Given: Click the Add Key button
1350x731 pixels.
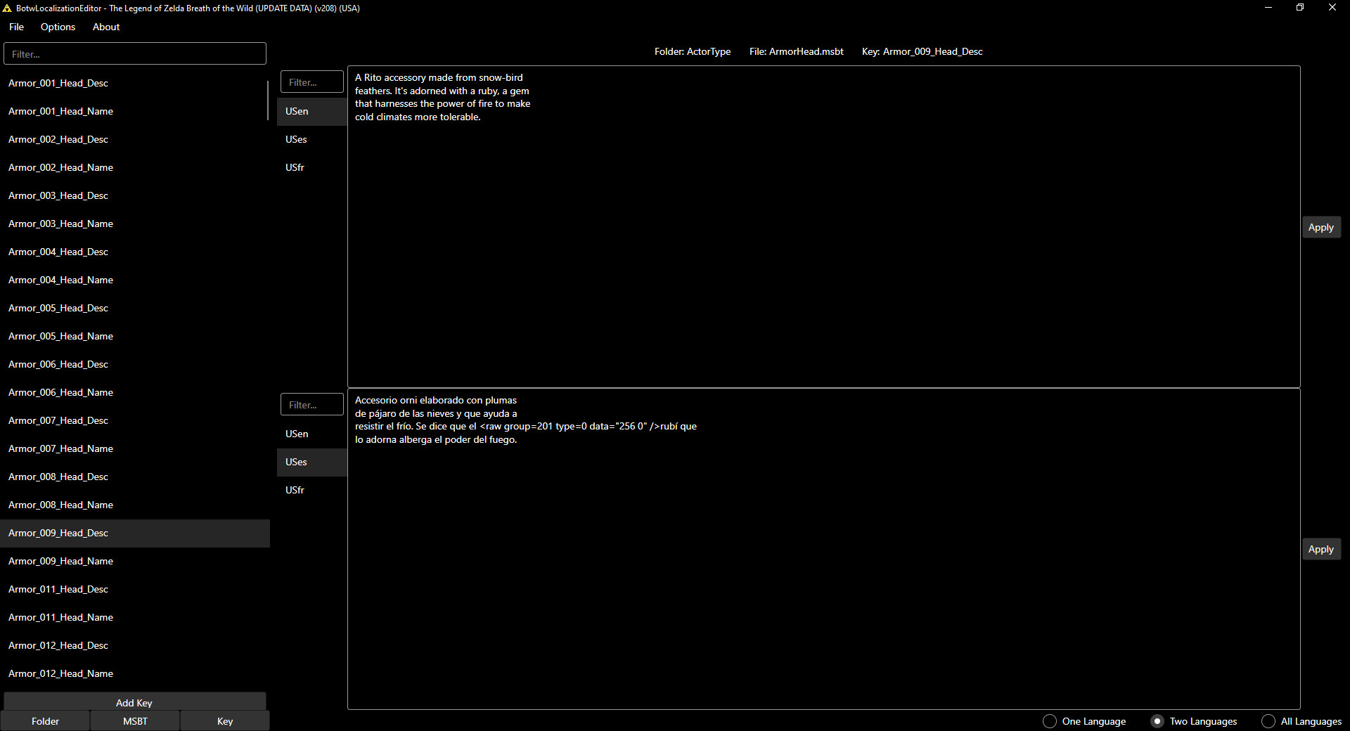Looking at the screenshot, I should click(135, 701).
